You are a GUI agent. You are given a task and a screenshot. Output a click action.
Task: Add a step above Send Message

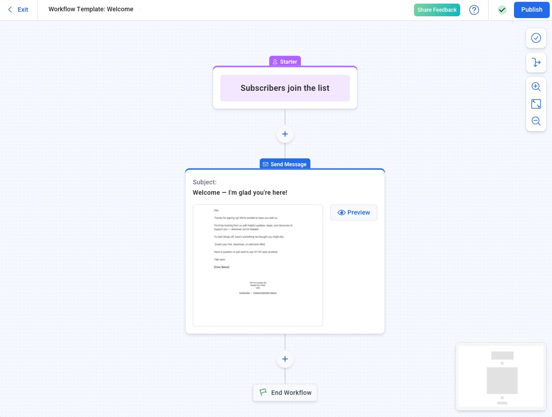[285, 134]
